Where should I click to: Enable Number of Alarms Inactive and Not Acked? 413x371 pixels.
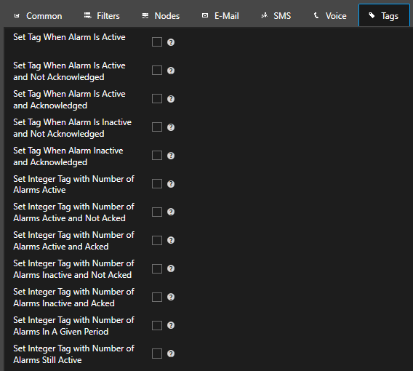click(x=157, y=268)
